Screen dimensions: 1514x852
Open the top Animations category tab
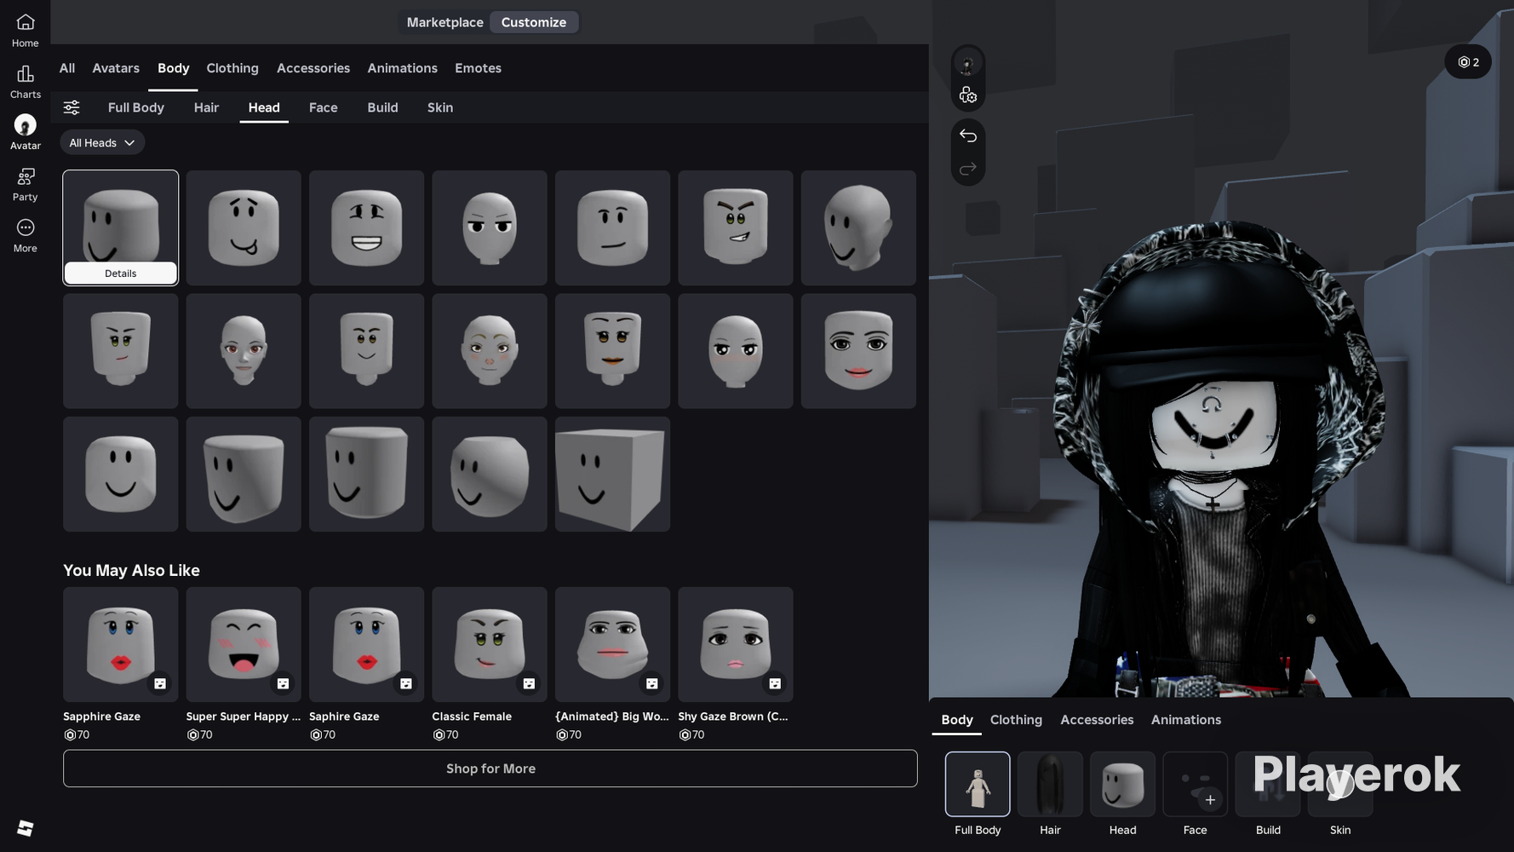click(403, 68)
